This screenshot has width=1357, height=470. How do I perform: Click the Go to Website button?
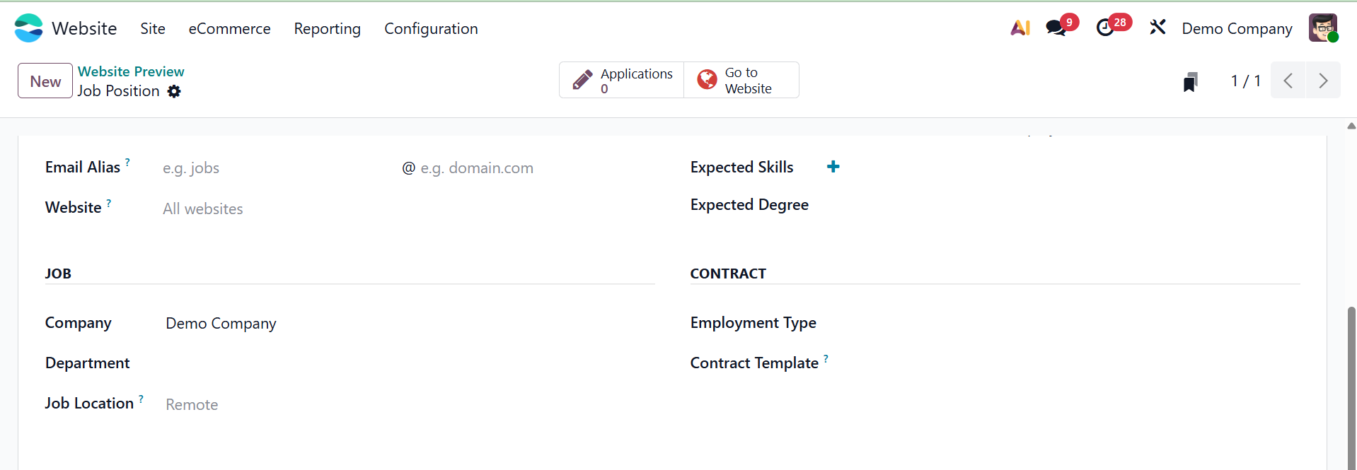click(x=741, y=81)
